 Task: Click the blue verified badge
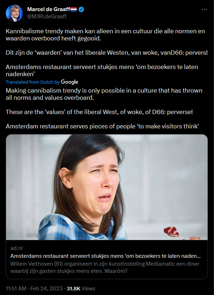(81, 9)
